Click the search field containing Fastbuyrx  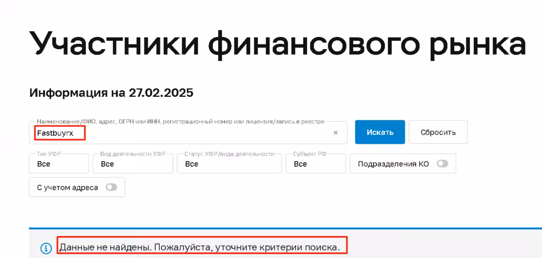click(188, 133)
